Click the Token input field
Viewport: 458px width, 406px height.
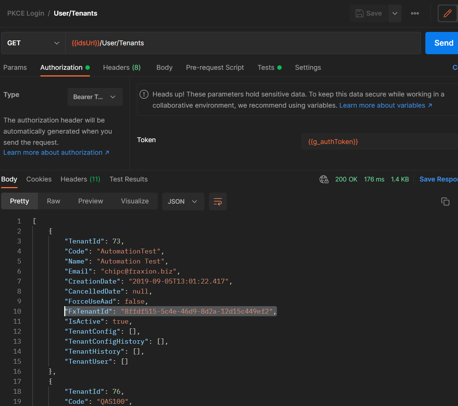click(x=379, y=141)
